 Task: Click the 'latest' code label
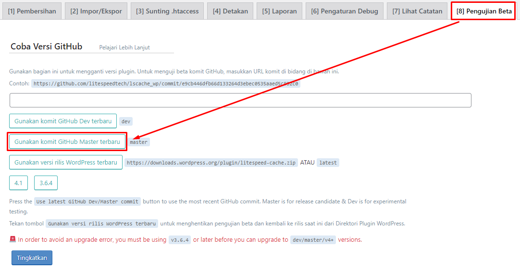point(328,163)
